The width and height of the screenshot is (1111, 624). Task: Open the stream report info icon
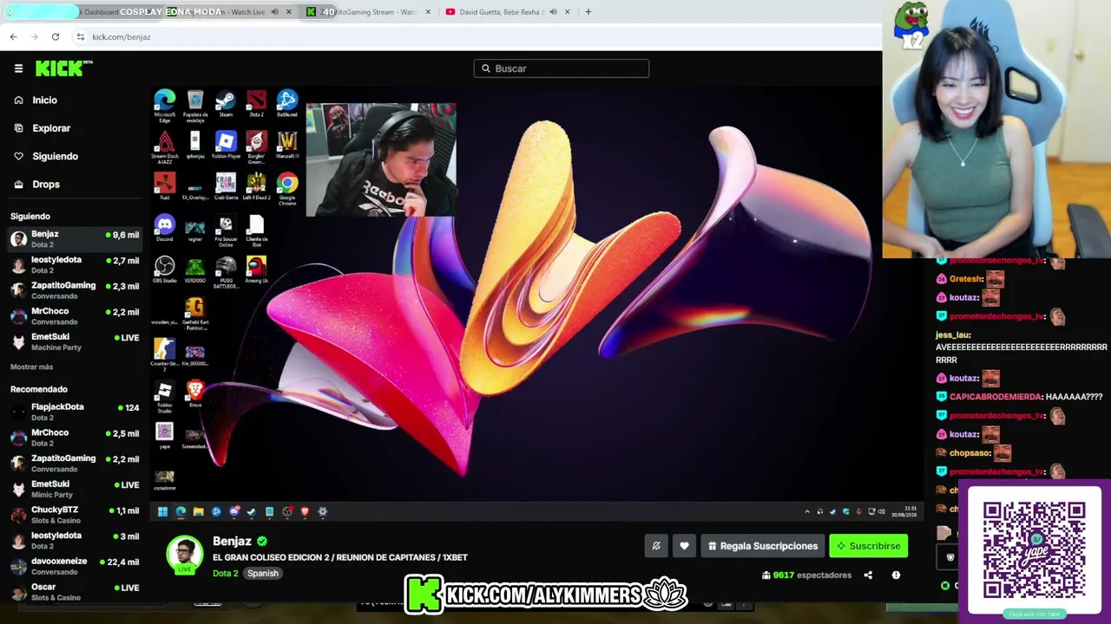(896, 575)
